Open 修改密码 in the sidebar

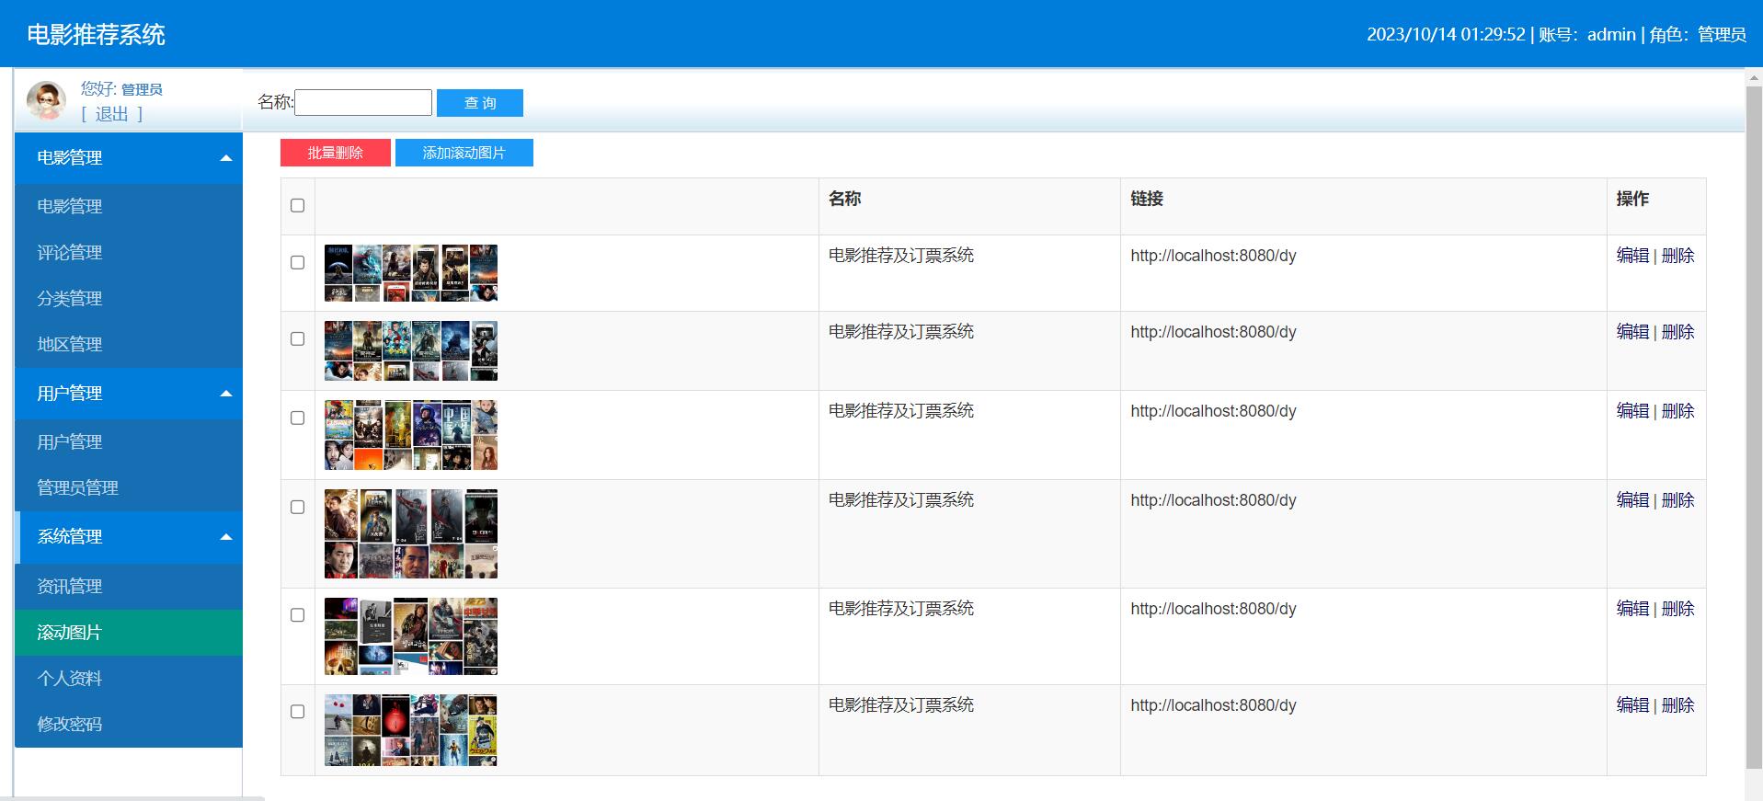pyautogui.click(x=129, y=724)
